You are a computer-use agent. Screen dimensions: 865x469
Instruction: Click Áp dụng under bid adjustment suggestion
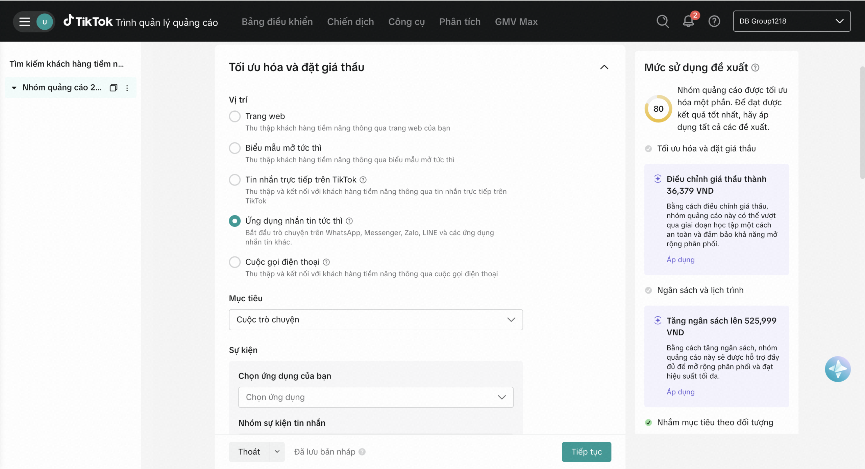pos(680,259)
